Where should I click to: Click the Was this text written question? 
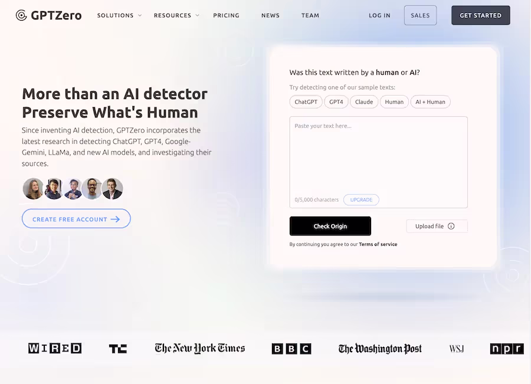(355, 73)
